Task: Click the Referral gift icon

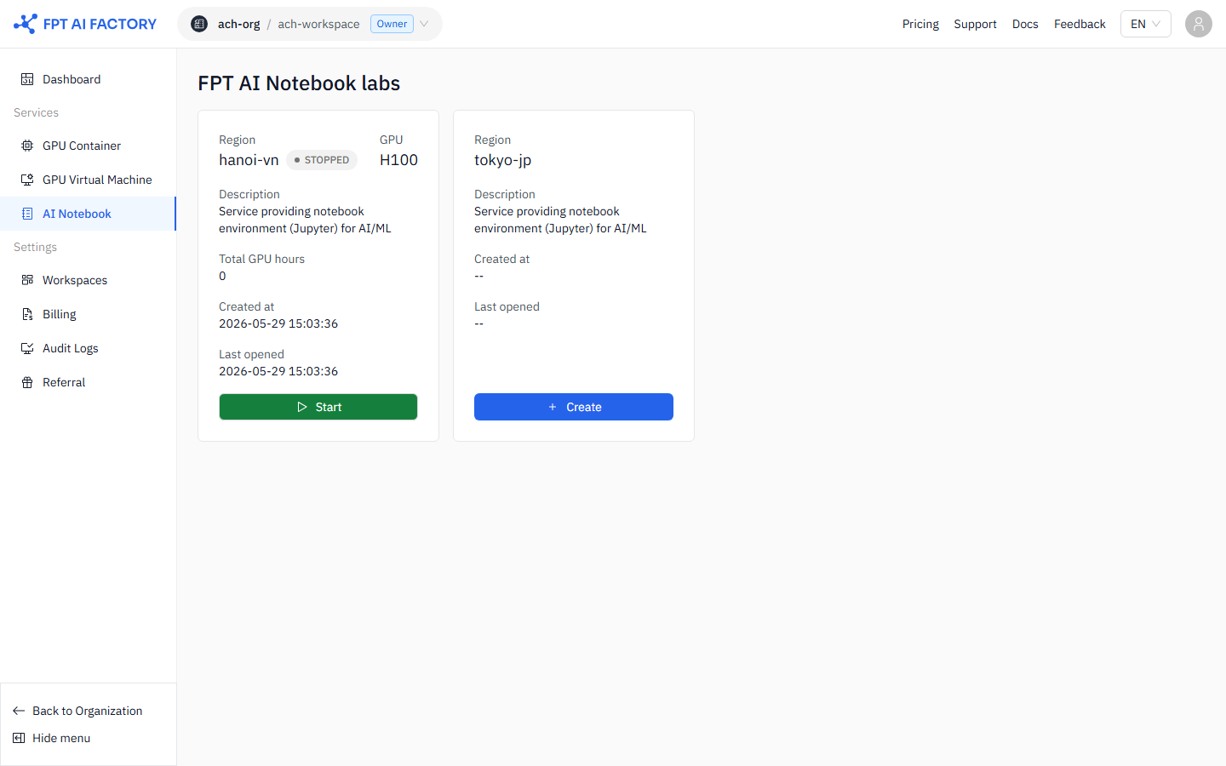Action: (27, 382)
